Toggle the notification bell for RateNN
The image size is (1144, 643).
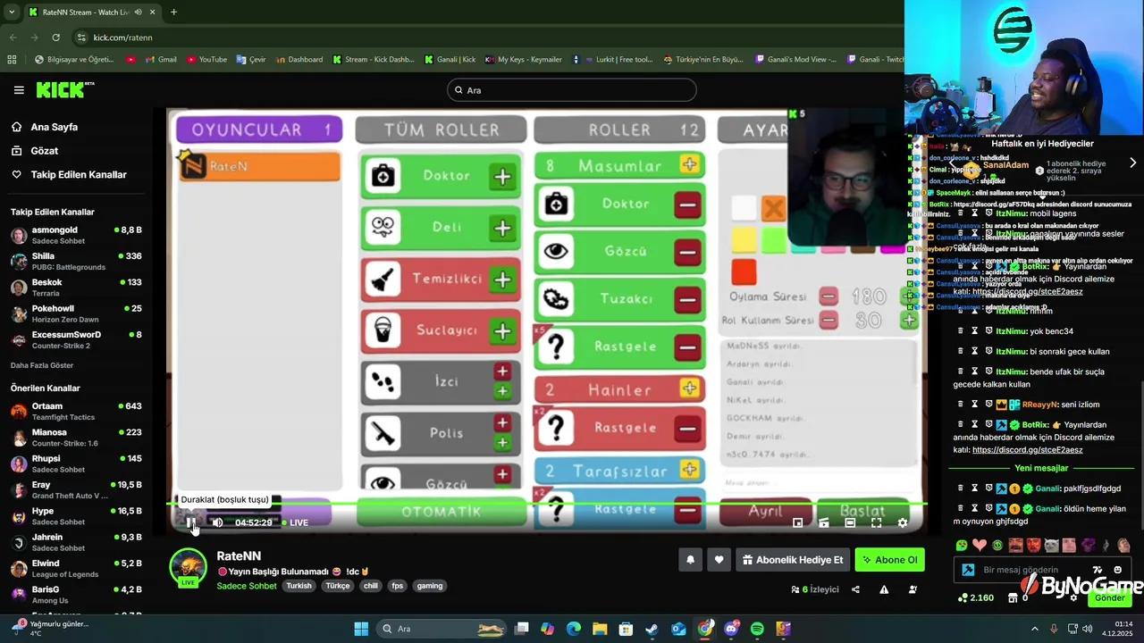[x=690, y=560]
